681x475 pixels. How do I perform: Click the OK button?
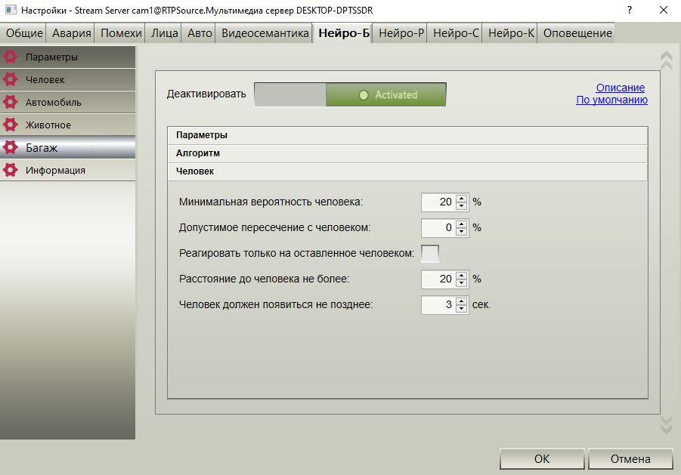click(x=542, y=458)
